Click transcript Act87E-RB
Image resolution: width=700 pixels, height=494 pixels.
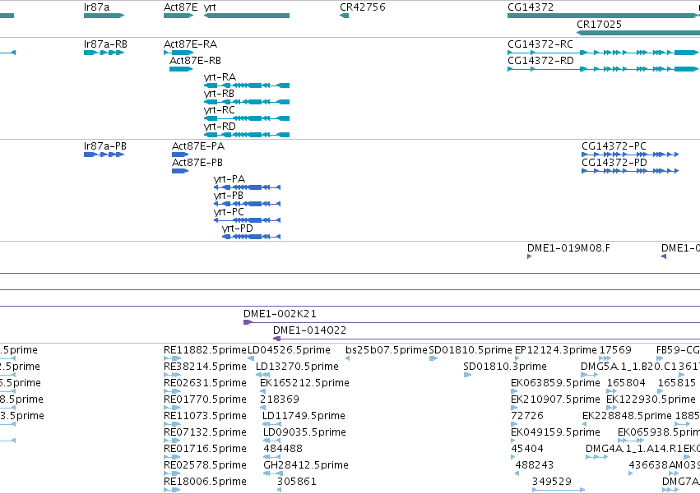(x=181, y=69)
